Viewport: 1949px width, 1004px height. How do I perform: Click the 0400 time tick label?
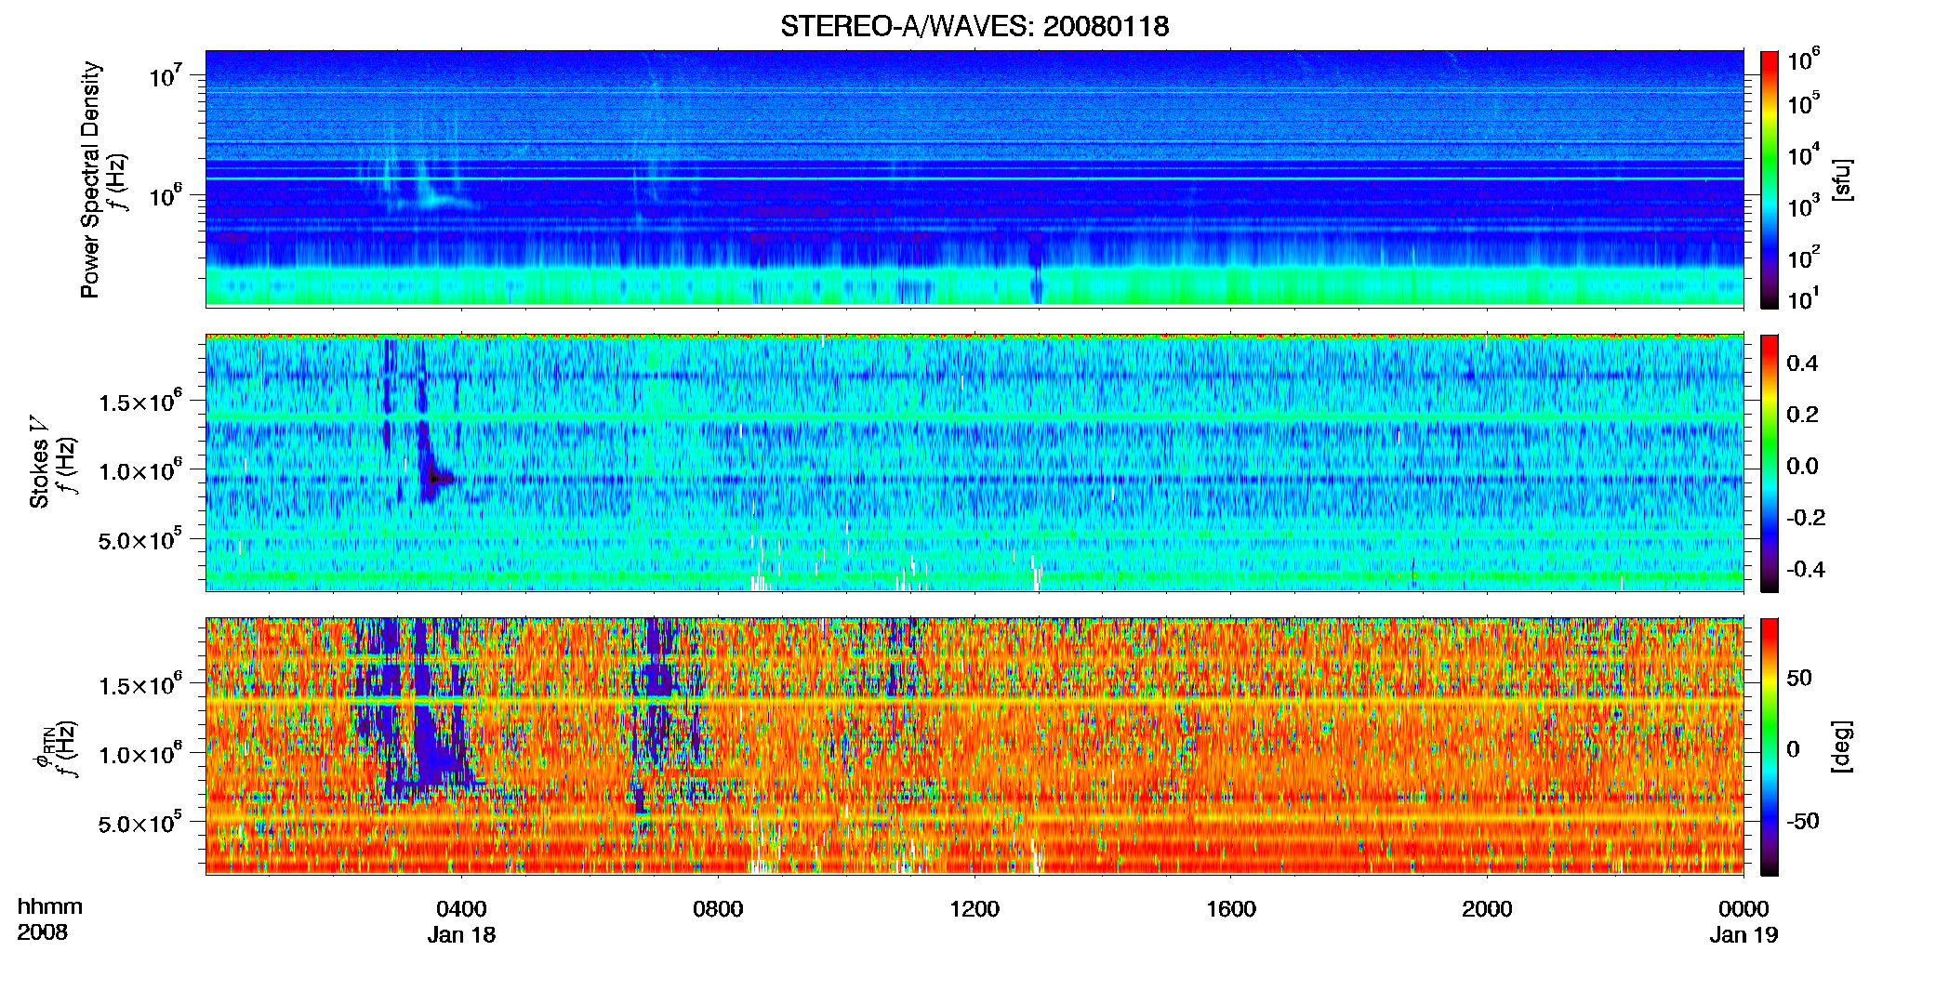461,908
